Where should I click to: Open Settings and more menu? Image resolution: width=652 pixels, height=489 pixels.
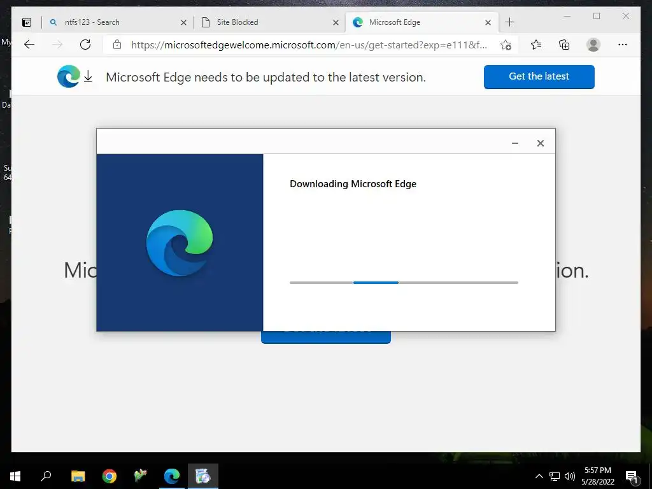pos(623,45)
